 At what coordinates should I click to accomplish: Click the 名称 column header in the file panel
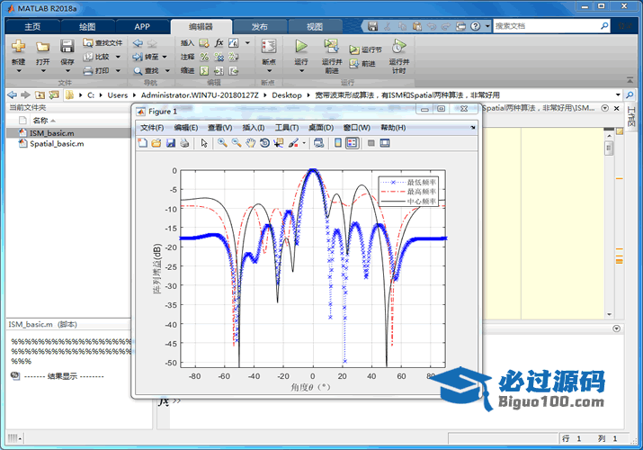coord(40,121)
